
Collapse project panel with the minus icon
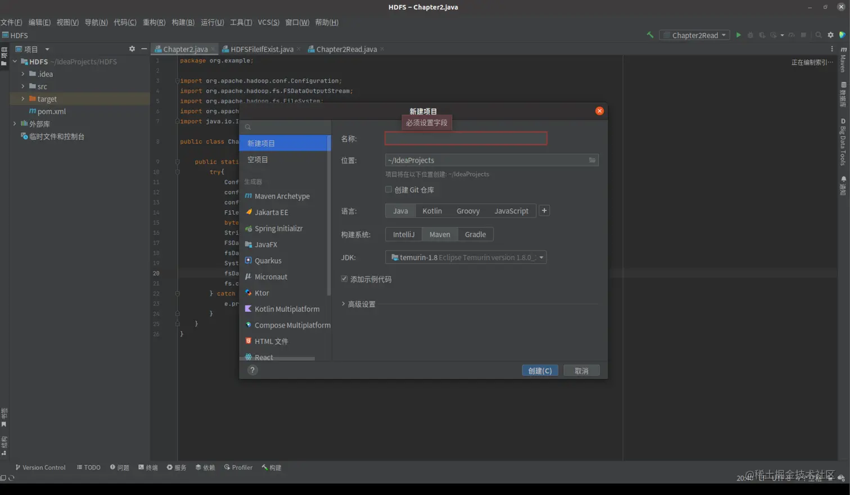coord(144,49)
